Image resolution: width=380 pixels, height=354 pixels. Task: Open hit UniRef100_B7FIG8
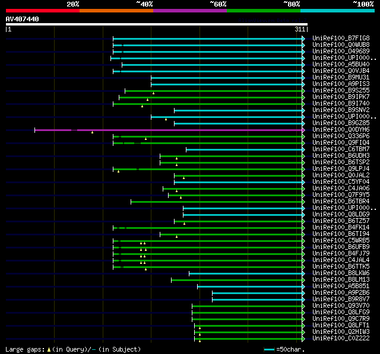click(341, 38)
